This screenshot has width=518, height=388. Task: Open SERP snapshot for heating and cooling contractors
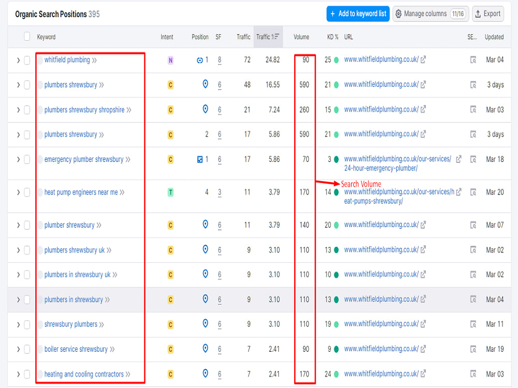473,374
